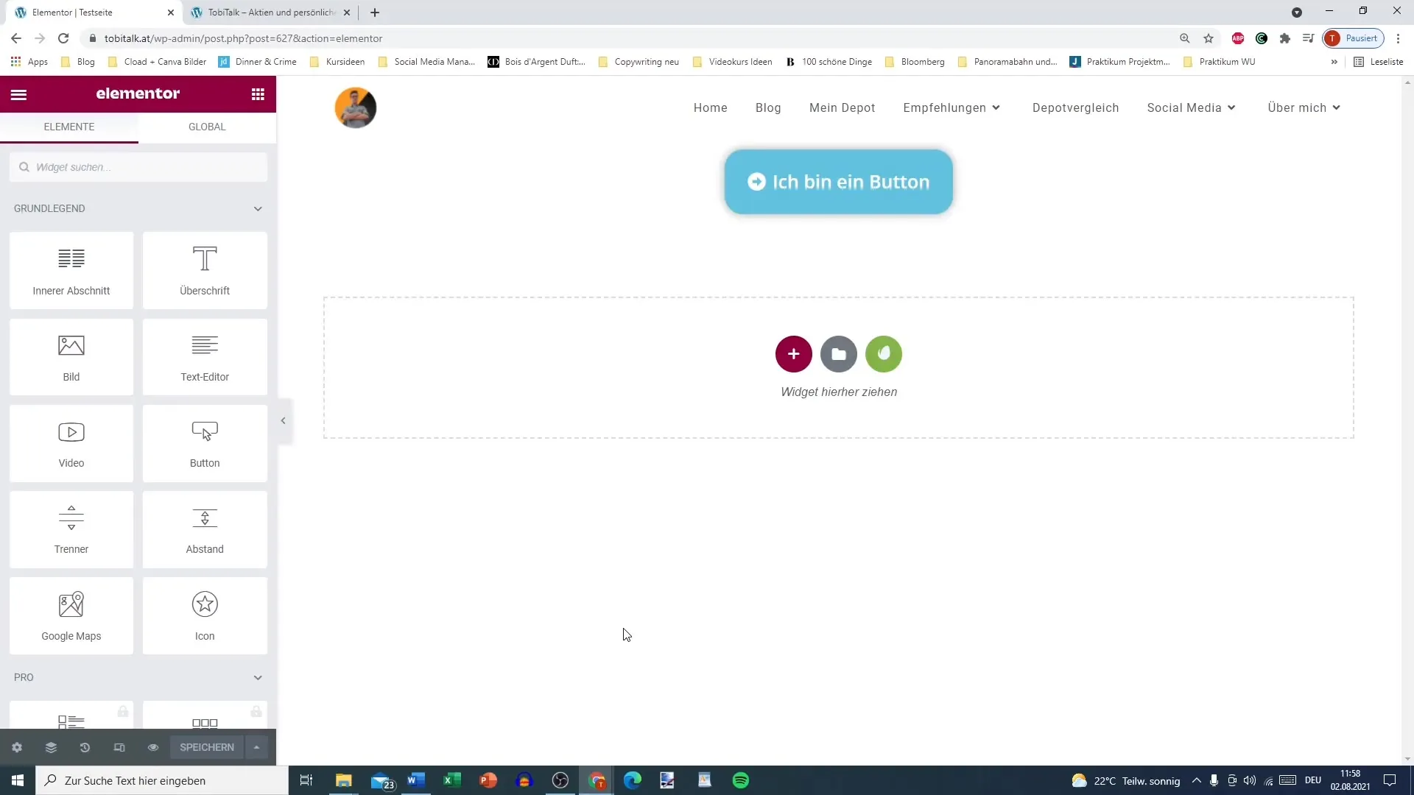The width and height of the screenshot is (1414, 795).
Task: Switch to the GLOBAL tab
Action: pos(206,126)
